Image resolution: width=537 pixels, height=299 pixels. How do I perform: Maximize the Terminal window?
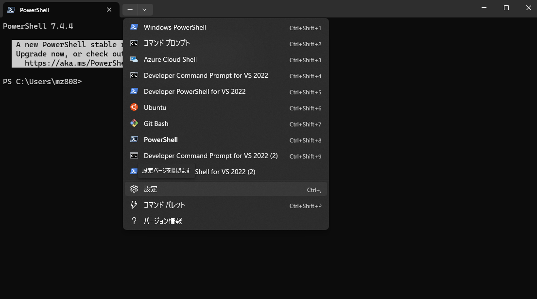point(506,8)
